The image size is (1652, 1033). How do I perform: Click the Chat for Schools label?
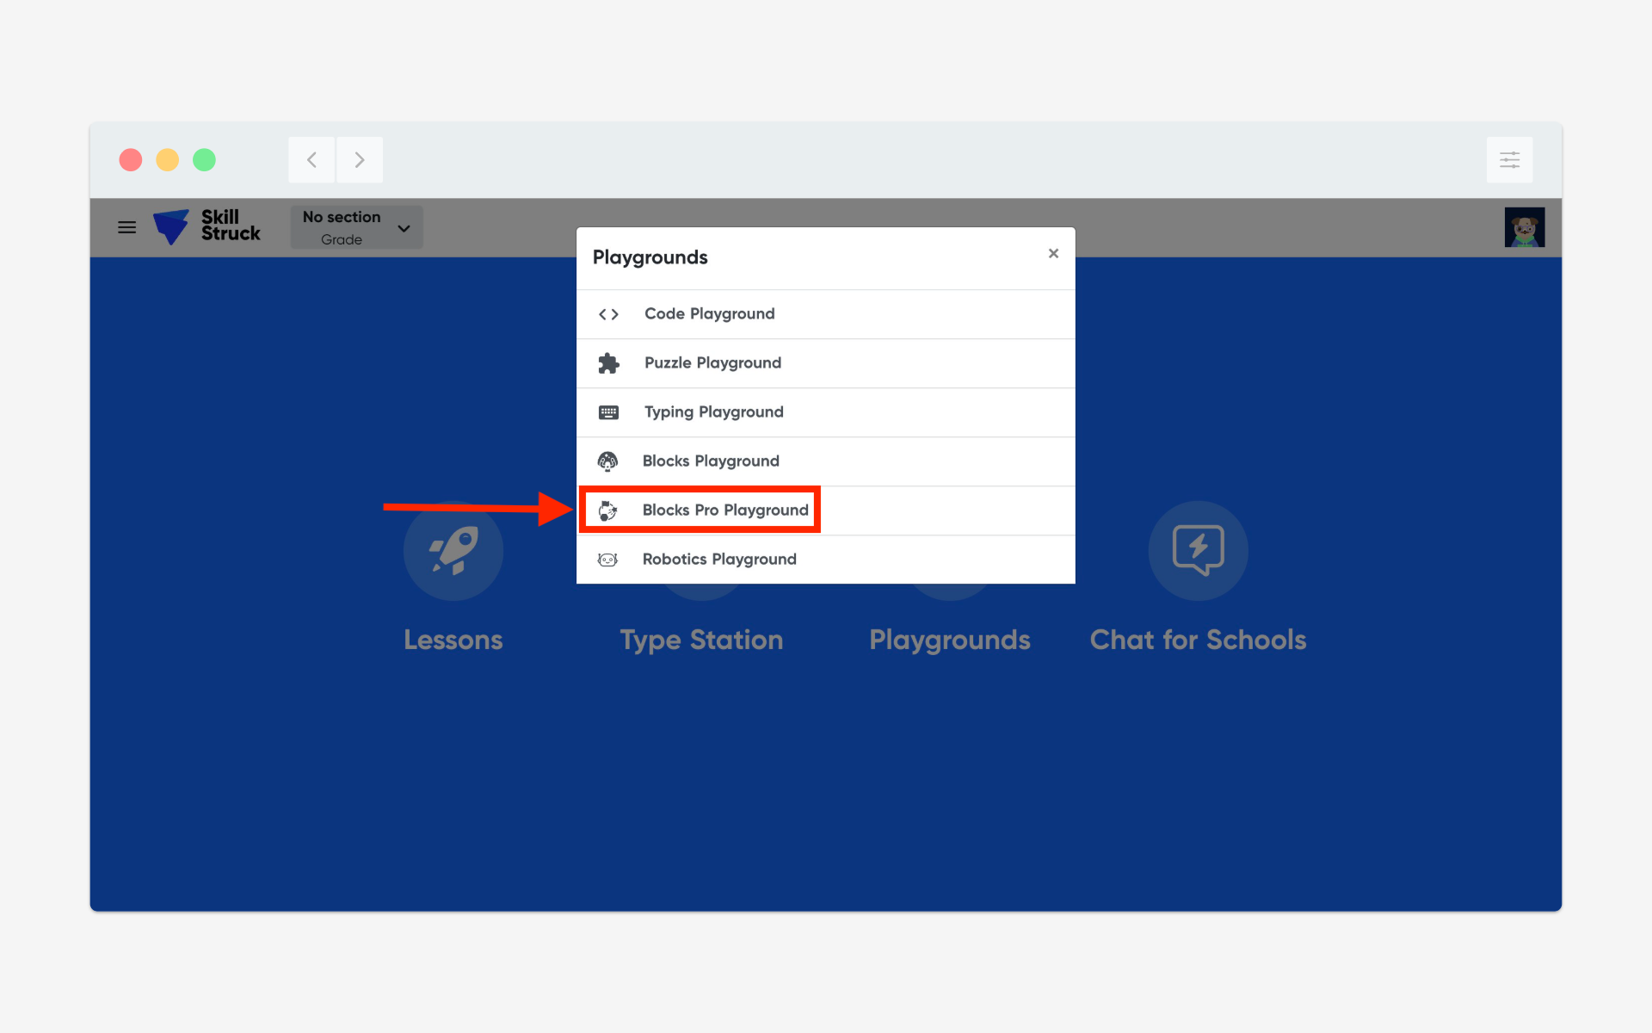coord(1198,640)
